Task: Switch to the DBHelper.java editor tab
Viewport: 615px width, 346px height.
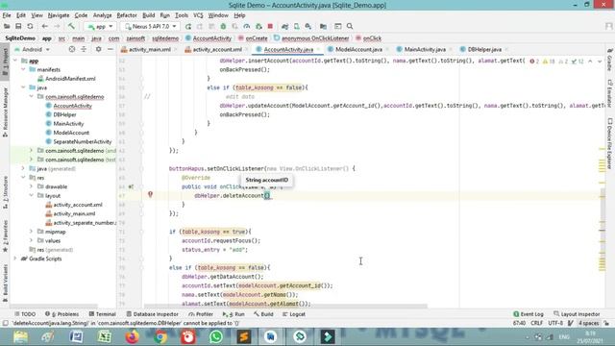Action: (484, 49)
